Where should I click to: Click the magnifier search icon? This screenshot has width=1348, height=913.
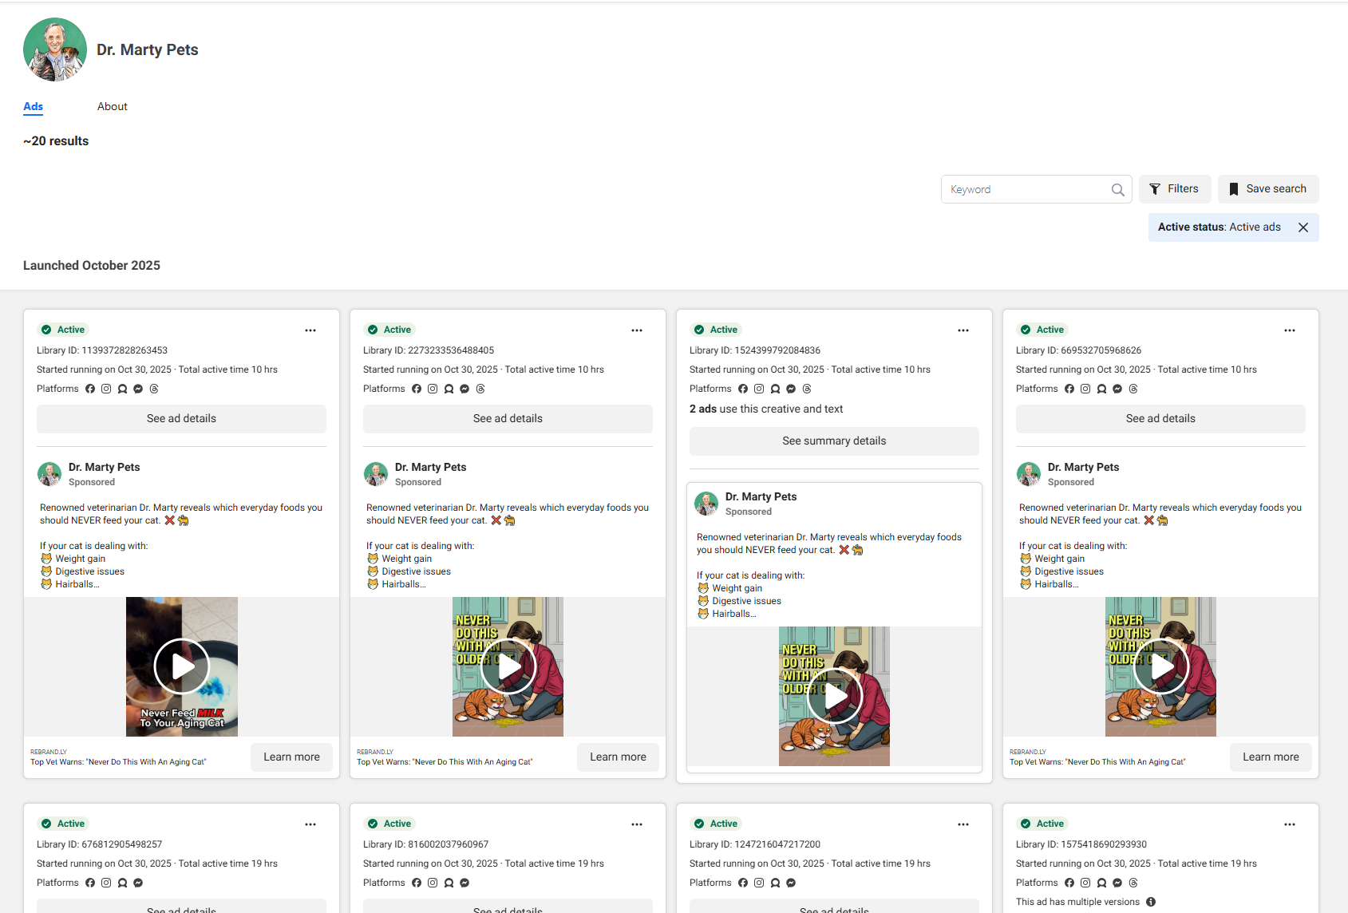click(1118, 189)
